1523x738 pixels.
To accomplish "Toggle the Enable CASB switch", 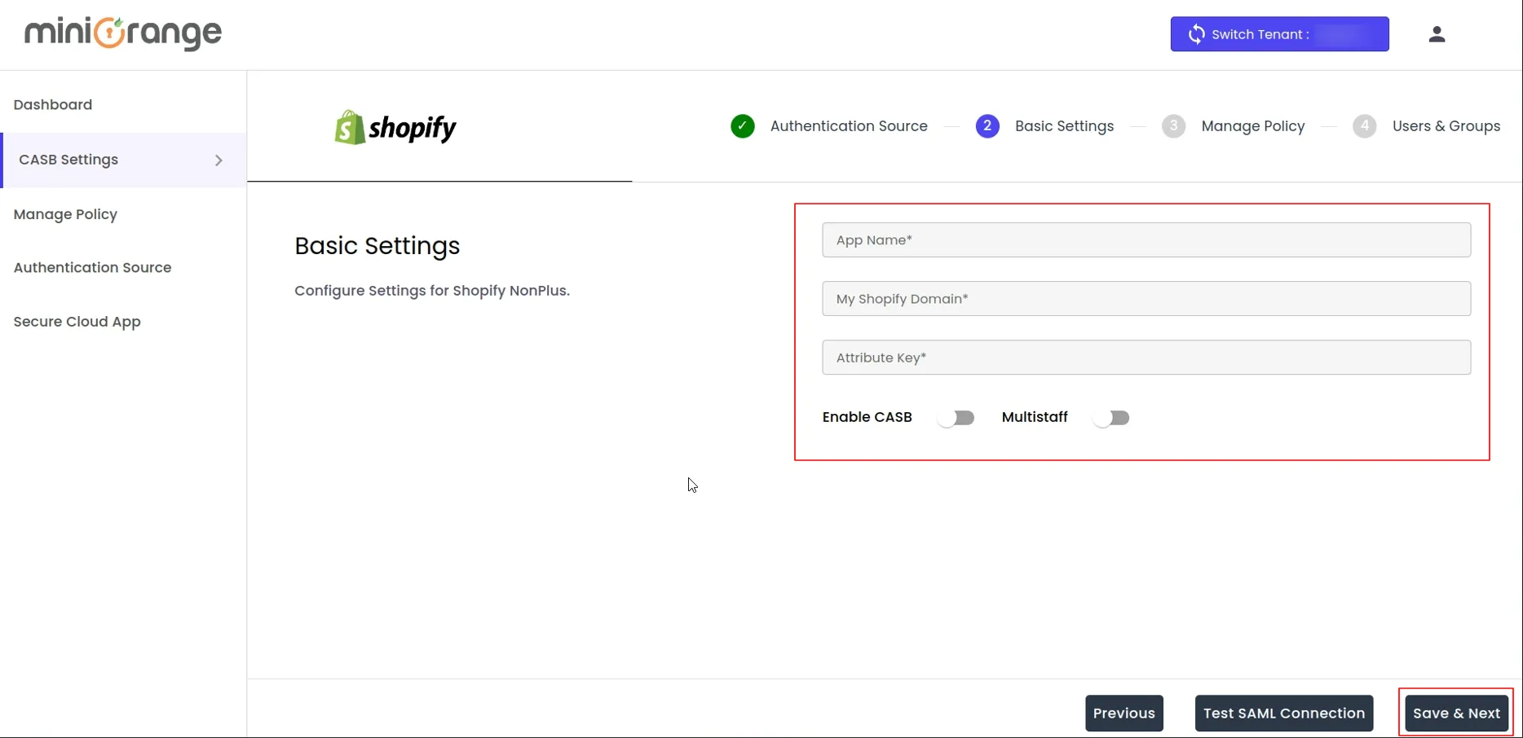I will (x=956, y=418).
